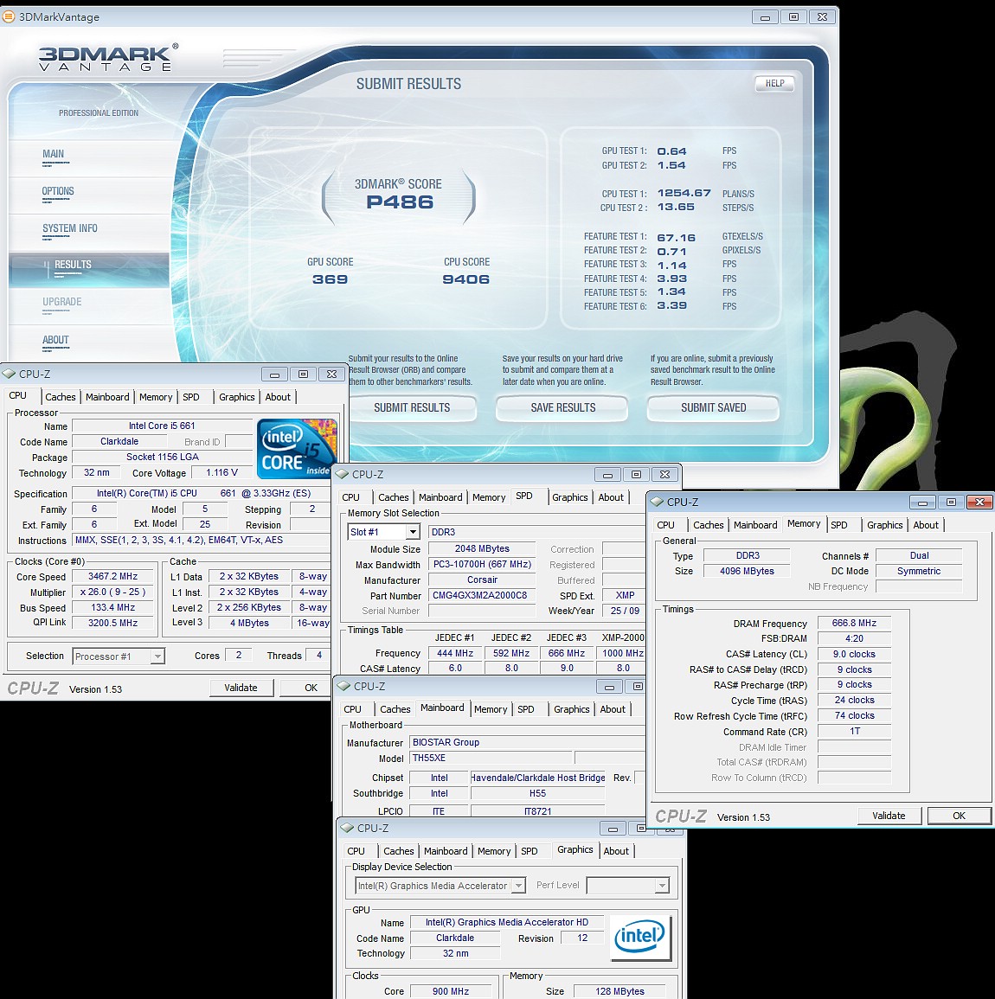Select About tab in the SPD window
Screen dimensions: 995x999
pos(611,497)
